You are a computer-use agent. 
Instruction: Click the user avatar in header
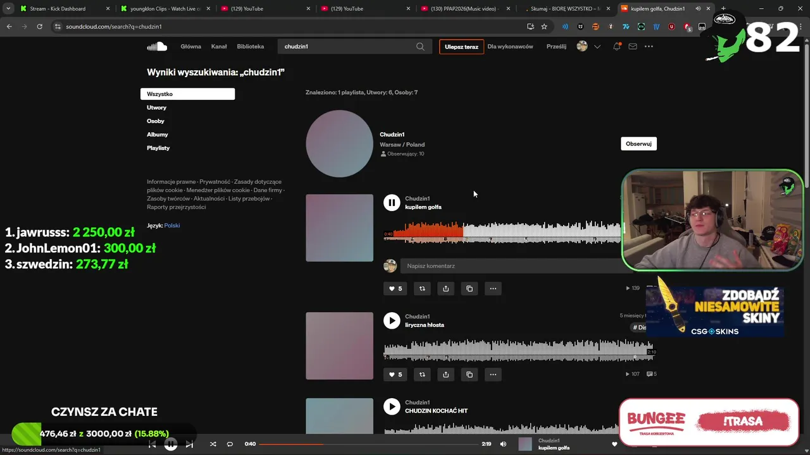pos(582,46)
